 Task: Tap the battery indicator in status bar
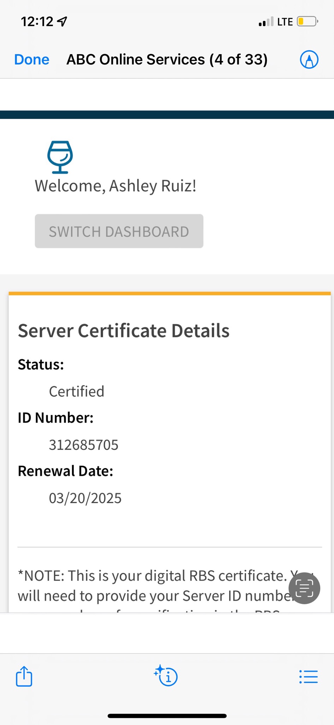point(307,22)
